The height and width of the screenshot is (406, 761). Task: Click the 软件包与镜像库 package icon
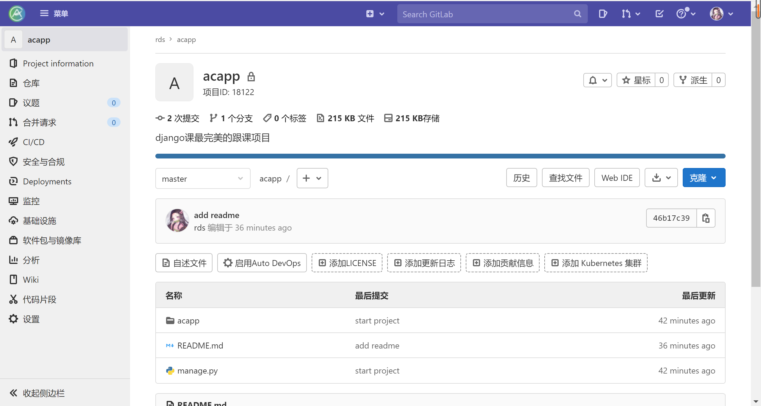point(13,240)
